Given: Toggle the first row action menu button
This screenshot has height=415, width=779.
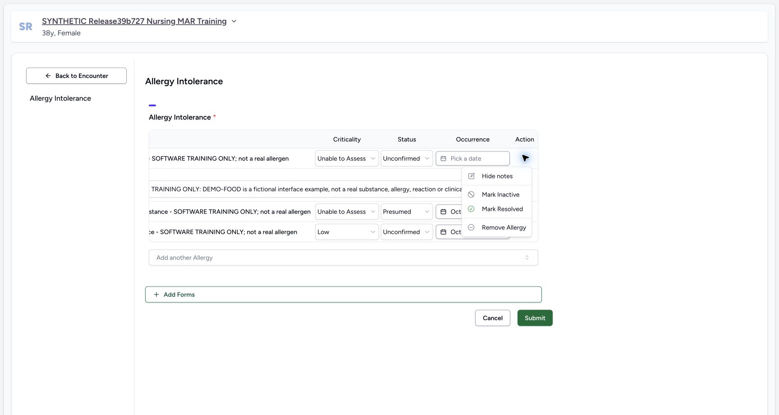Looking at the screenshot, I should [525, 158].
